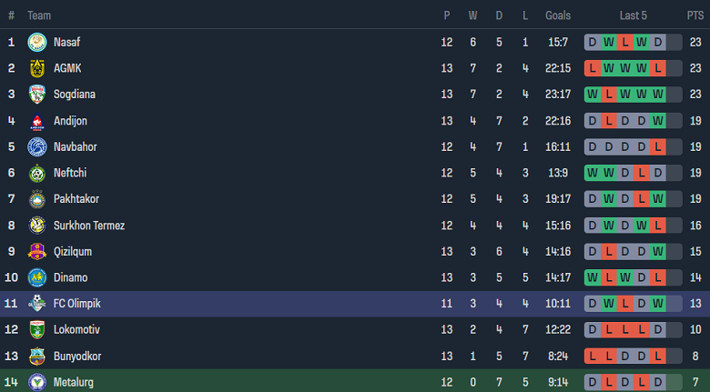
Task: Click Sogdiana's first green W form badge
Action: click(x=593, y=95)
